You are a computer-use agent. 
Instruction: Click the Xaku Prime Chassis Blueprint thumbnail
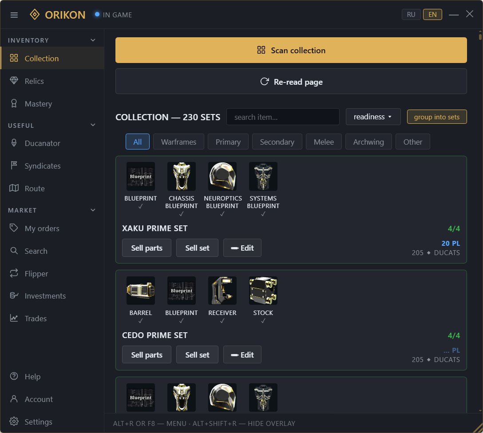coord(182,176)
